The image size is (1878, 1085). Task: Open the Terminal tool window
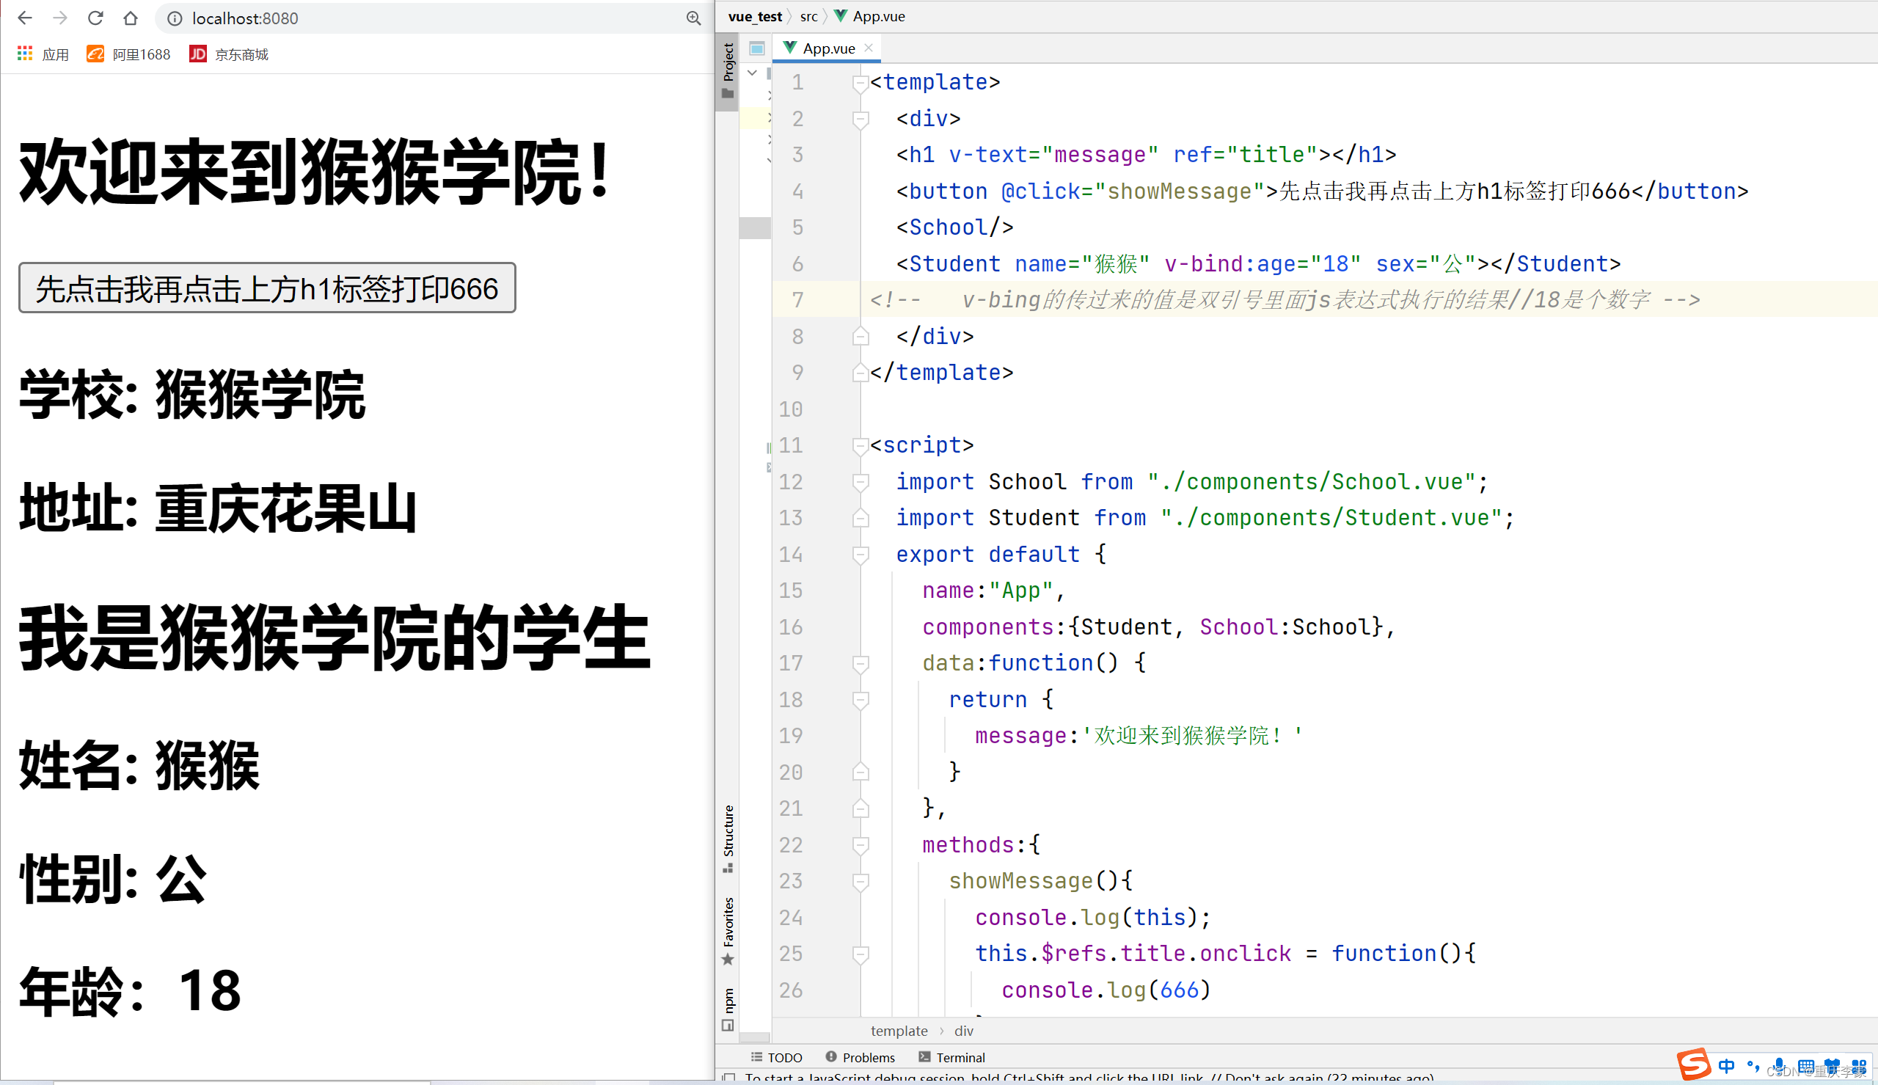pos(951,1057)
